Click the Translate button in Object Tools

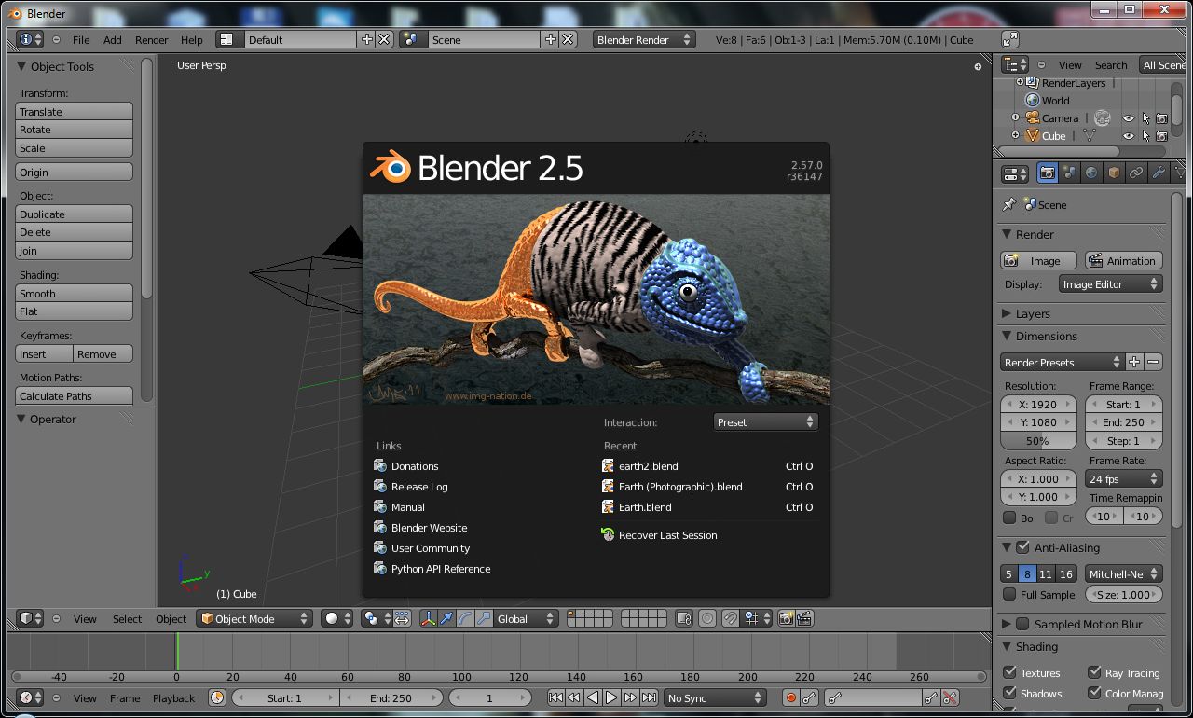click(75, 111)
